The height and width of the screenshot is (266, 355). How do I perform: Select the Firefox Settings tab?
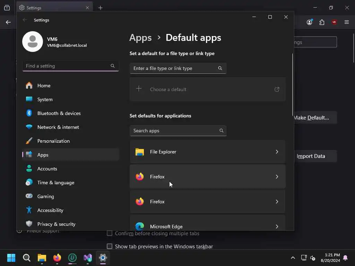[x=54, y=8]
